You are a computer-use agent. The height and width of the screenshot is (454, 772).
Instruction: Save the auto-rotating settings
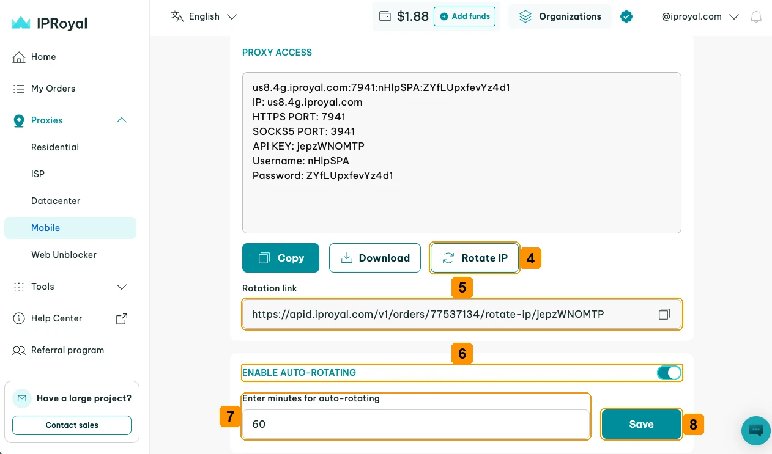(641, 424)
